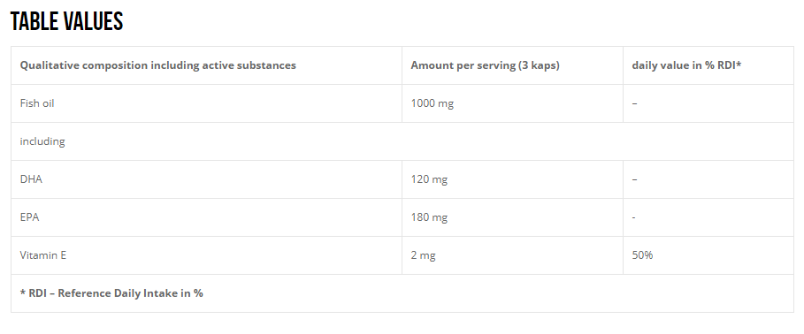804x334 pixels.
Task: Click the Fish oil row label
Action: click(37, 103)
